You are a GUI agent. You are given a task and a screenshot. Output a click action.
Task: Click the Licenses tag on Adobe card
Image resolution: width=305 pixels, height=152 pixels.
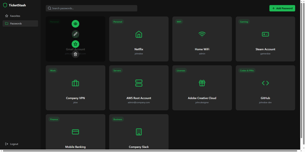point(181,71)
